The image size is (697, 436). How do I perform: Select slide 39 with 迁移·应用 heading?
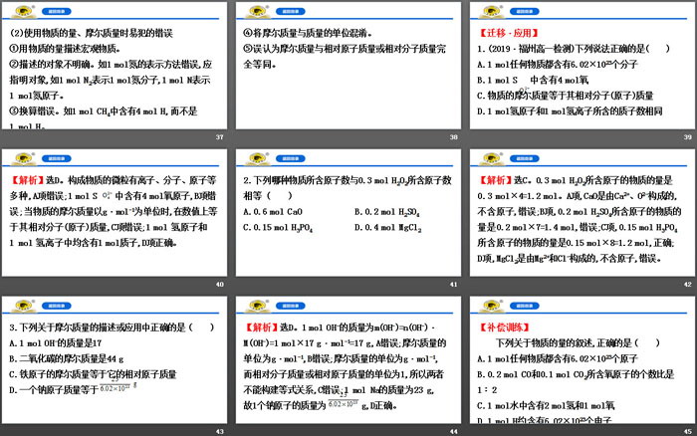coord(582,66)
